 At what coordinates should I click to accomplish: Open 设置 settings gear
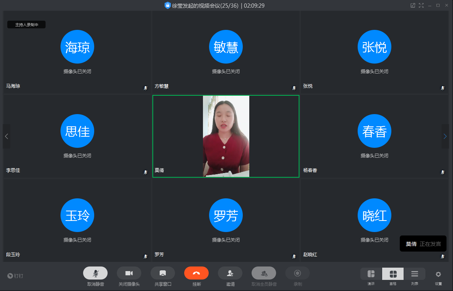438,274
